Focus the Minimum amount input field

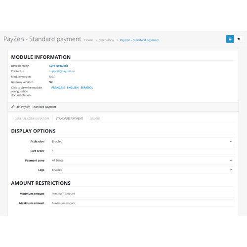pyautogui.click(x=142, y=194)
